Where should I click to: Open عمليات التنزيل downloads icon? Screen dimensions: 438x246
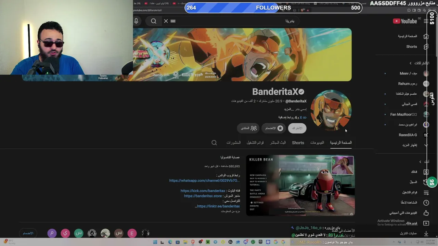(x=426, y=233)
